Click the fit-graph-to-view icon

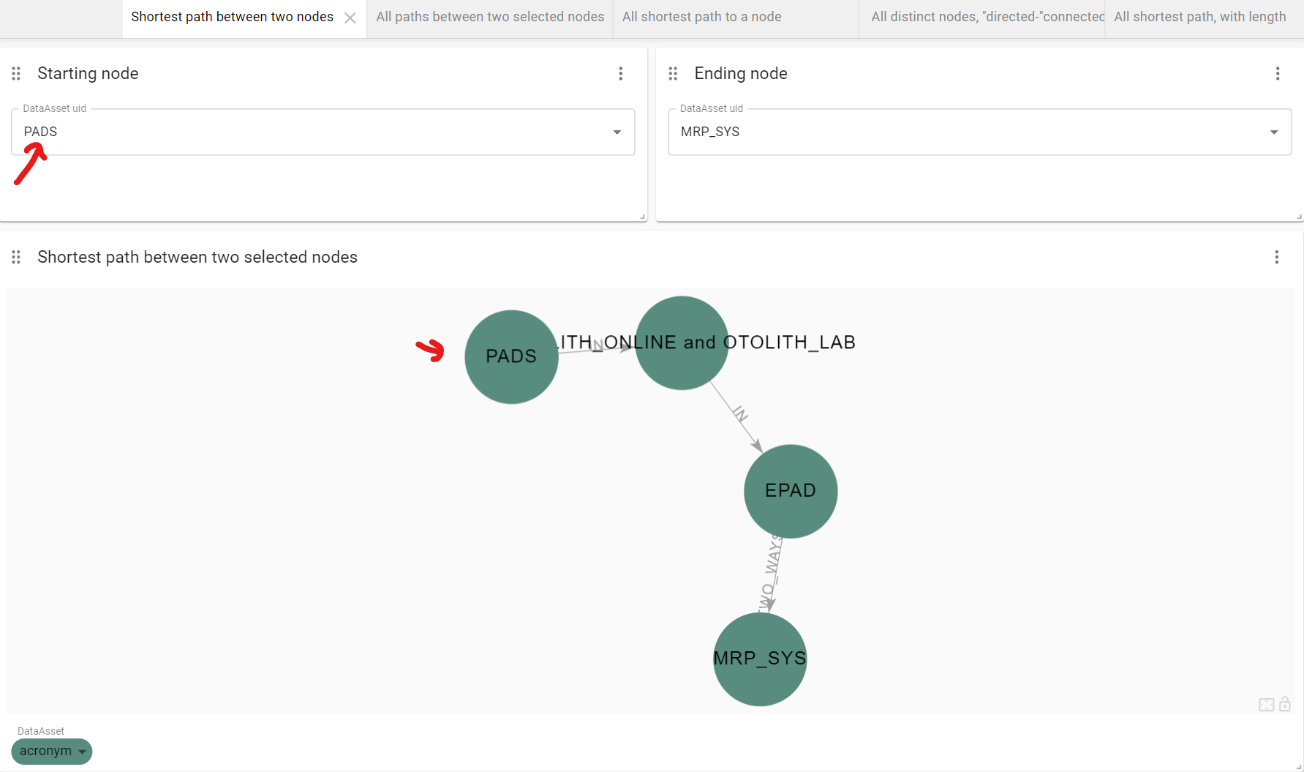pos(1267,705)
